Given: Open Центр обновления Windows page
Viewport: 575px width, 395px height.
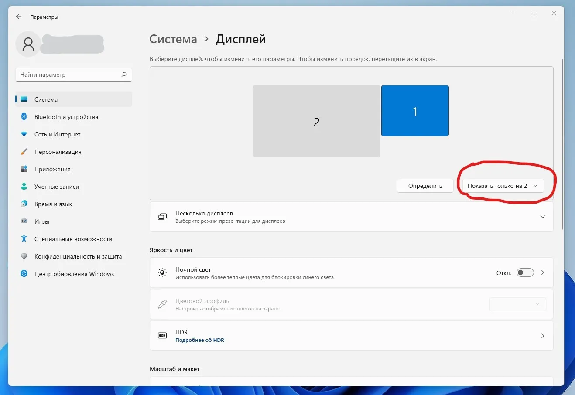Looking at the screenshot, I should click(x=74, y=274).
